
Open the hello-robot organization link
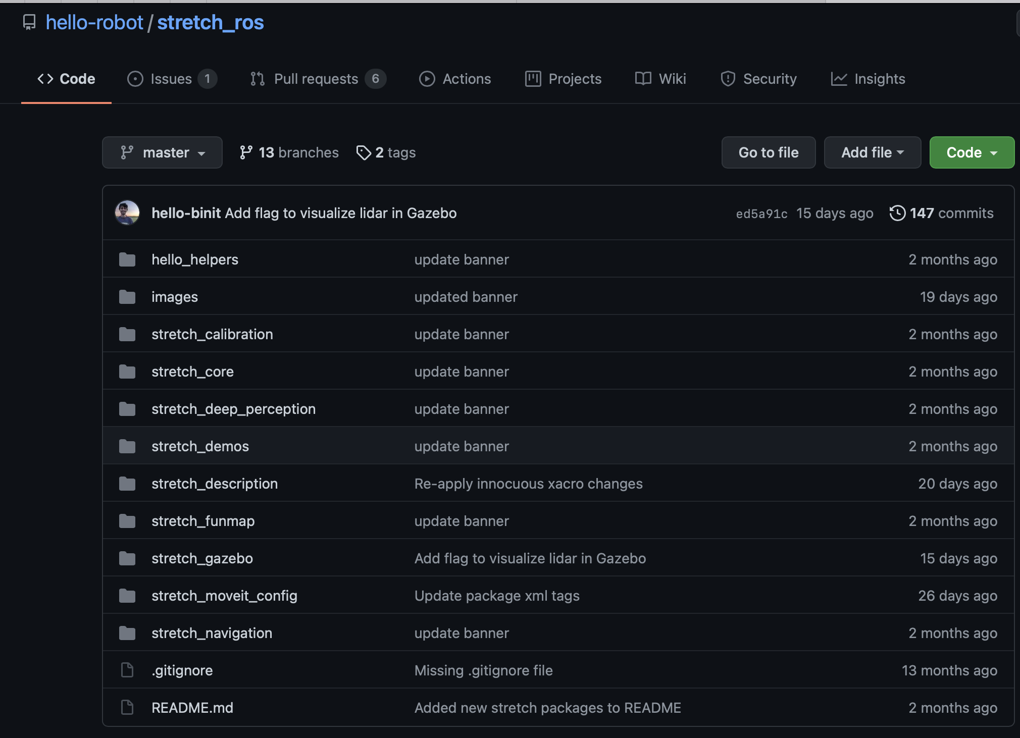tap(94, 22)
